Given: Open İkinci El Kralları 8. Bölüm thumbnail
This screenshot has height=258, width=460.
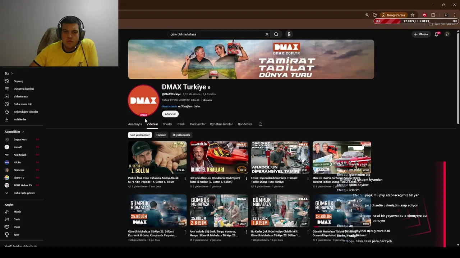Looking at the screenshot, I should coord(219,158).
